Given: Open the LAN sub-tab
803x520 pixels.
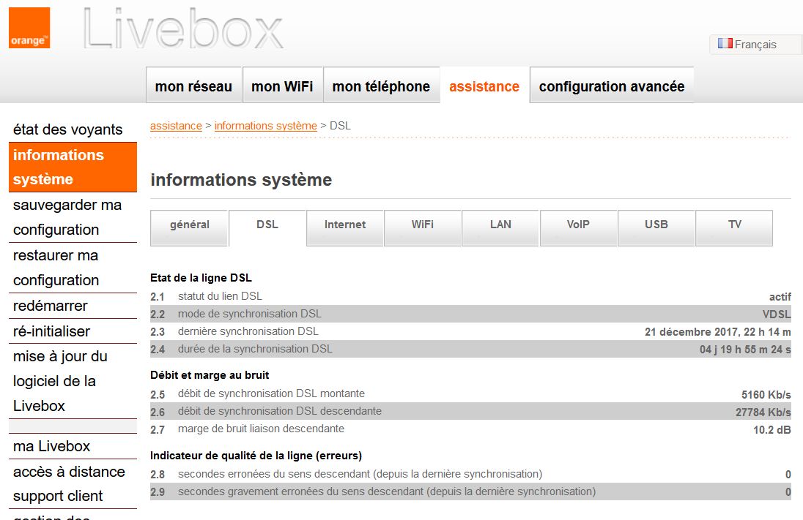Looking at the screenshot, I should click(500, 225).
